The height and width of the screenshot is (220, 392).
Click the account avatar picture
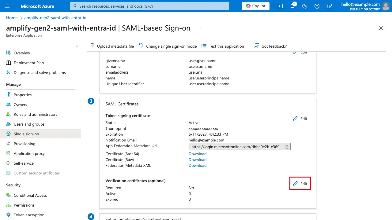point(386,6)
